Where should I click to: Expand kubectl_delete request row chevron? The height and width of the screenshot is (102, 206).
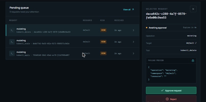[x=133, y=30]
